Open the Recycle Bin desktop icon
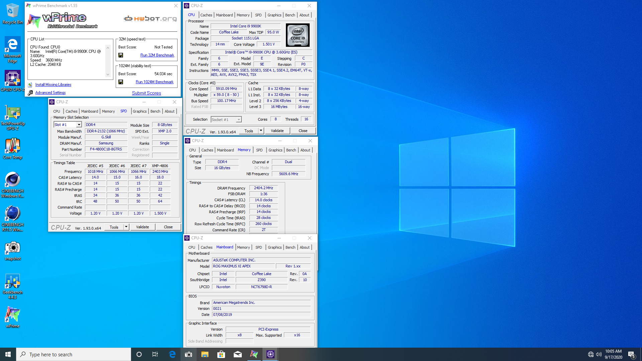The width and height of the screenshot is (642, 361). click(12, 13)
